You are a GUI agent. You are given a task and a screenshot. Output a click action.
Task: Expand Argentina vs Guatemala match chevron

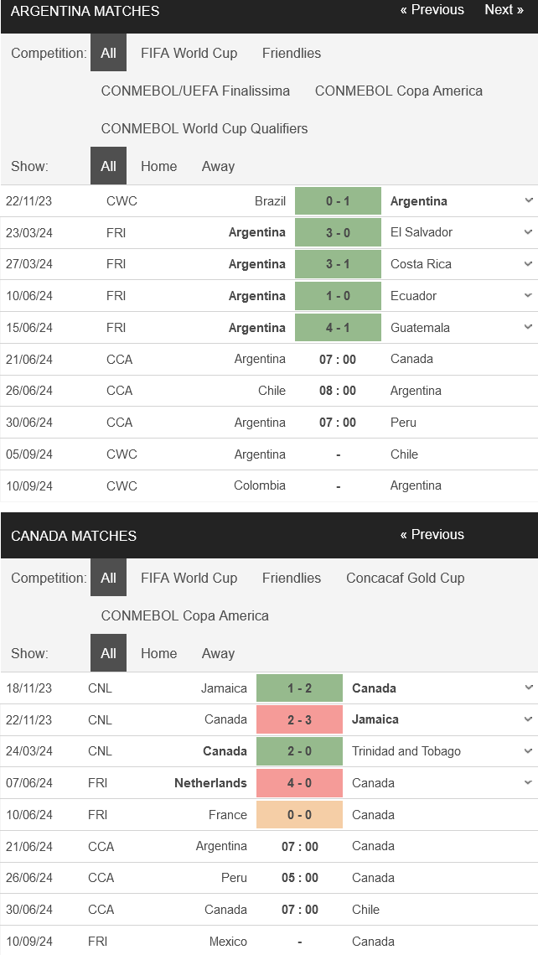click(528, 327)
